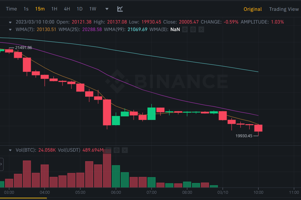This screenshot has height=200, width=301.
Task: Remove the Vol indicator with X
Action: pyautogui.click(x=125, y=150)
